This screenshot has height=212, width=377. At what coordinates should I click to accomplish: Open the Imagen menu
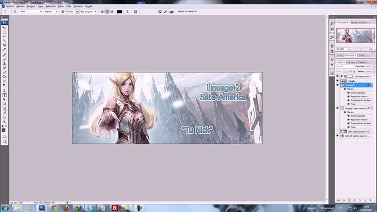(31, 6)
